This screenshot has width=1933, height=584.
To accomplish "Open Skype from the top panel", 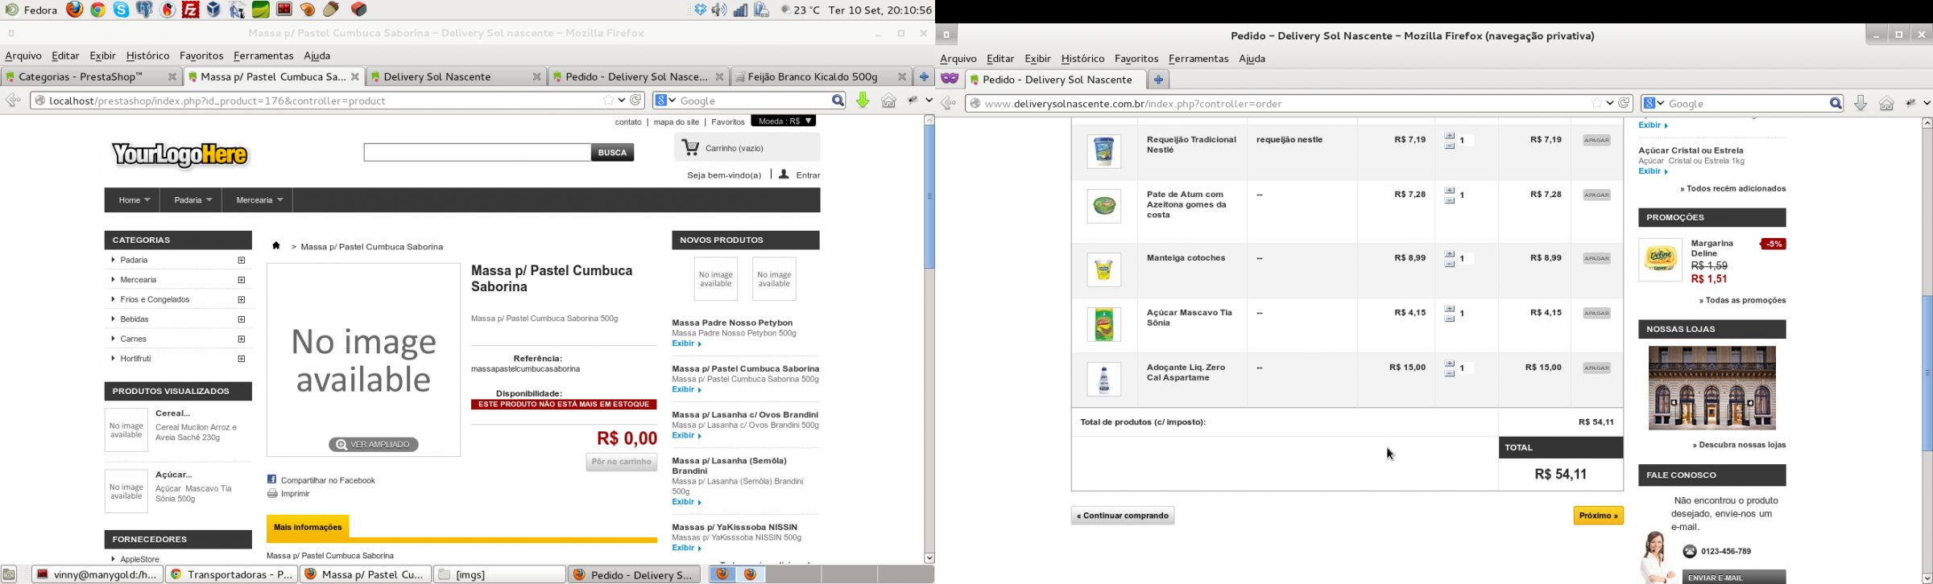I will (121, 10).
